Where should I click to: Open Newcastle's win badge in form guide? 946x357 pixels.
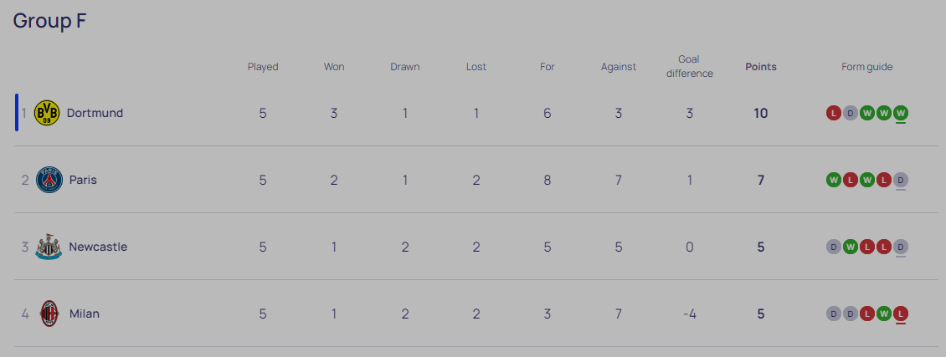(x=850, y=247)
